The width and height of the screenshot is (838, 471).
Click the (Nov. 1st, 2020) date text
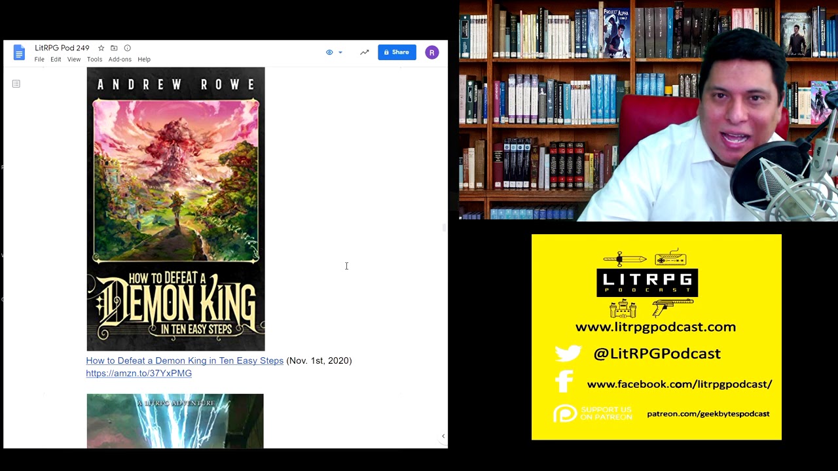(x=319, y=360)
